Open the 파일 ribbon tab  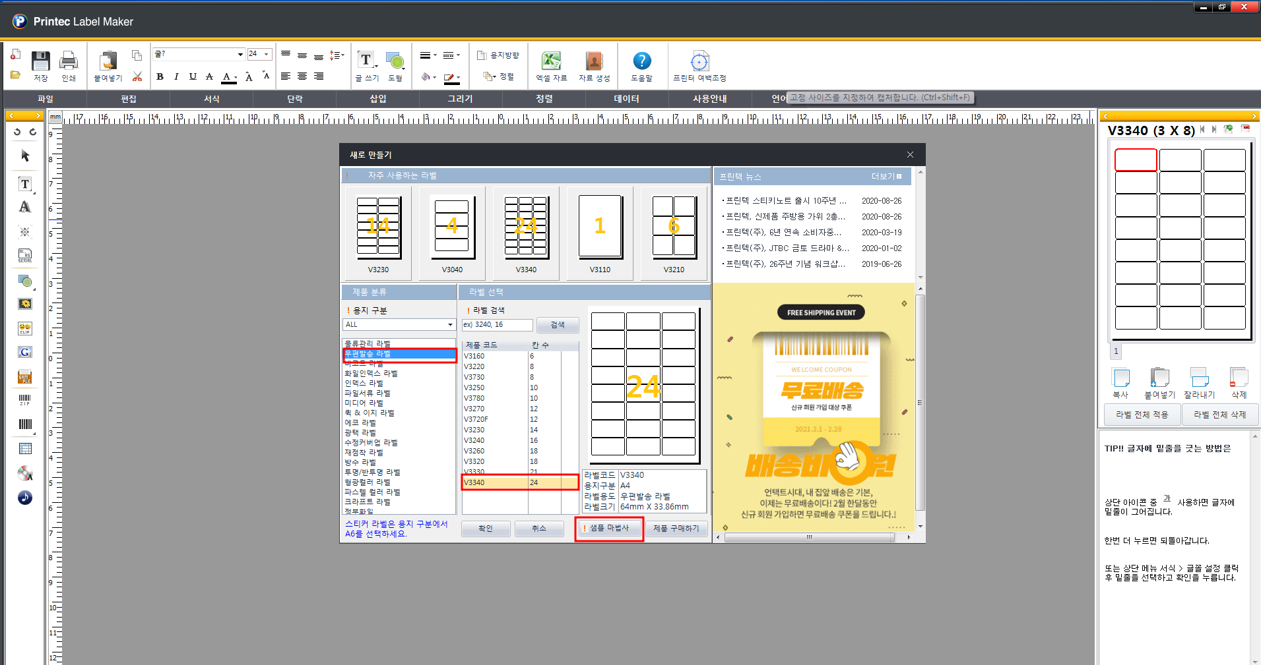tap(46, 99)
